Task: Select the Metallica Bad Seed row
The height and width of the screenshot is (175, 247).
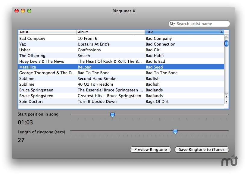Action: (121, 67)
